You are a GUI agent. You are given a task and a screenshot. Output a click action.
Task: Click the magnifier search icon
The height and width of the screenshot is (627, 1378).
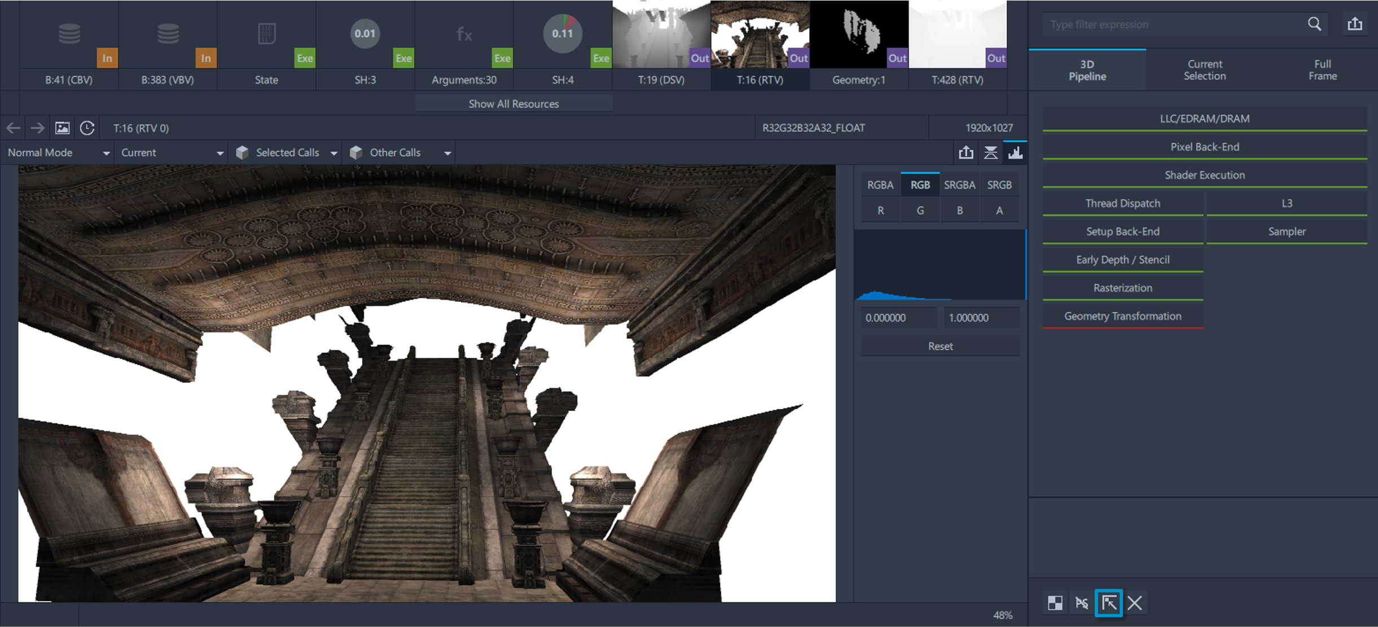click(1314, 24)
